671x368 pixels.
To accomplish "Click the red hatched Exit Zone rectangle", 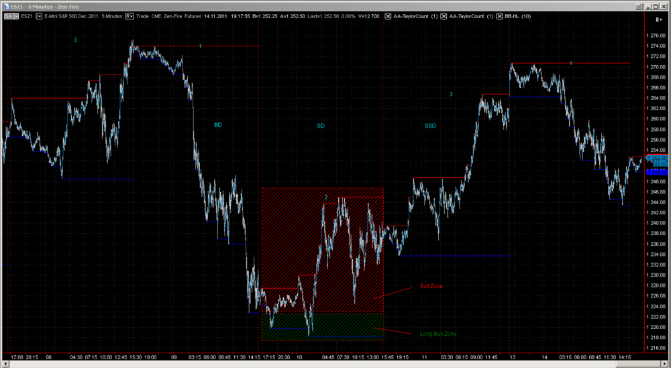I will [x=323, y=250].
